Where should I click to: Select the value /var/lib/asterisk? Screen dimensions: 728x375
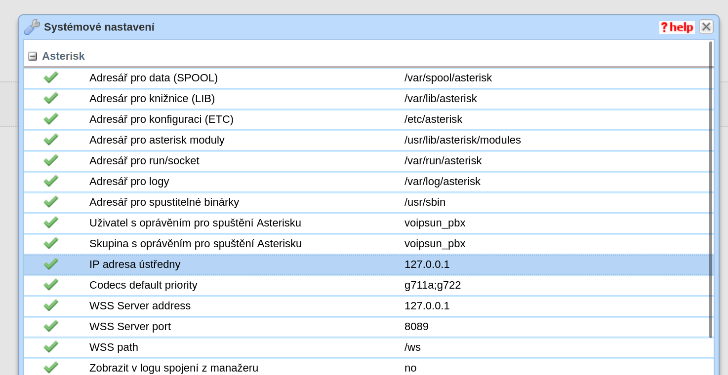pos(441,99)
